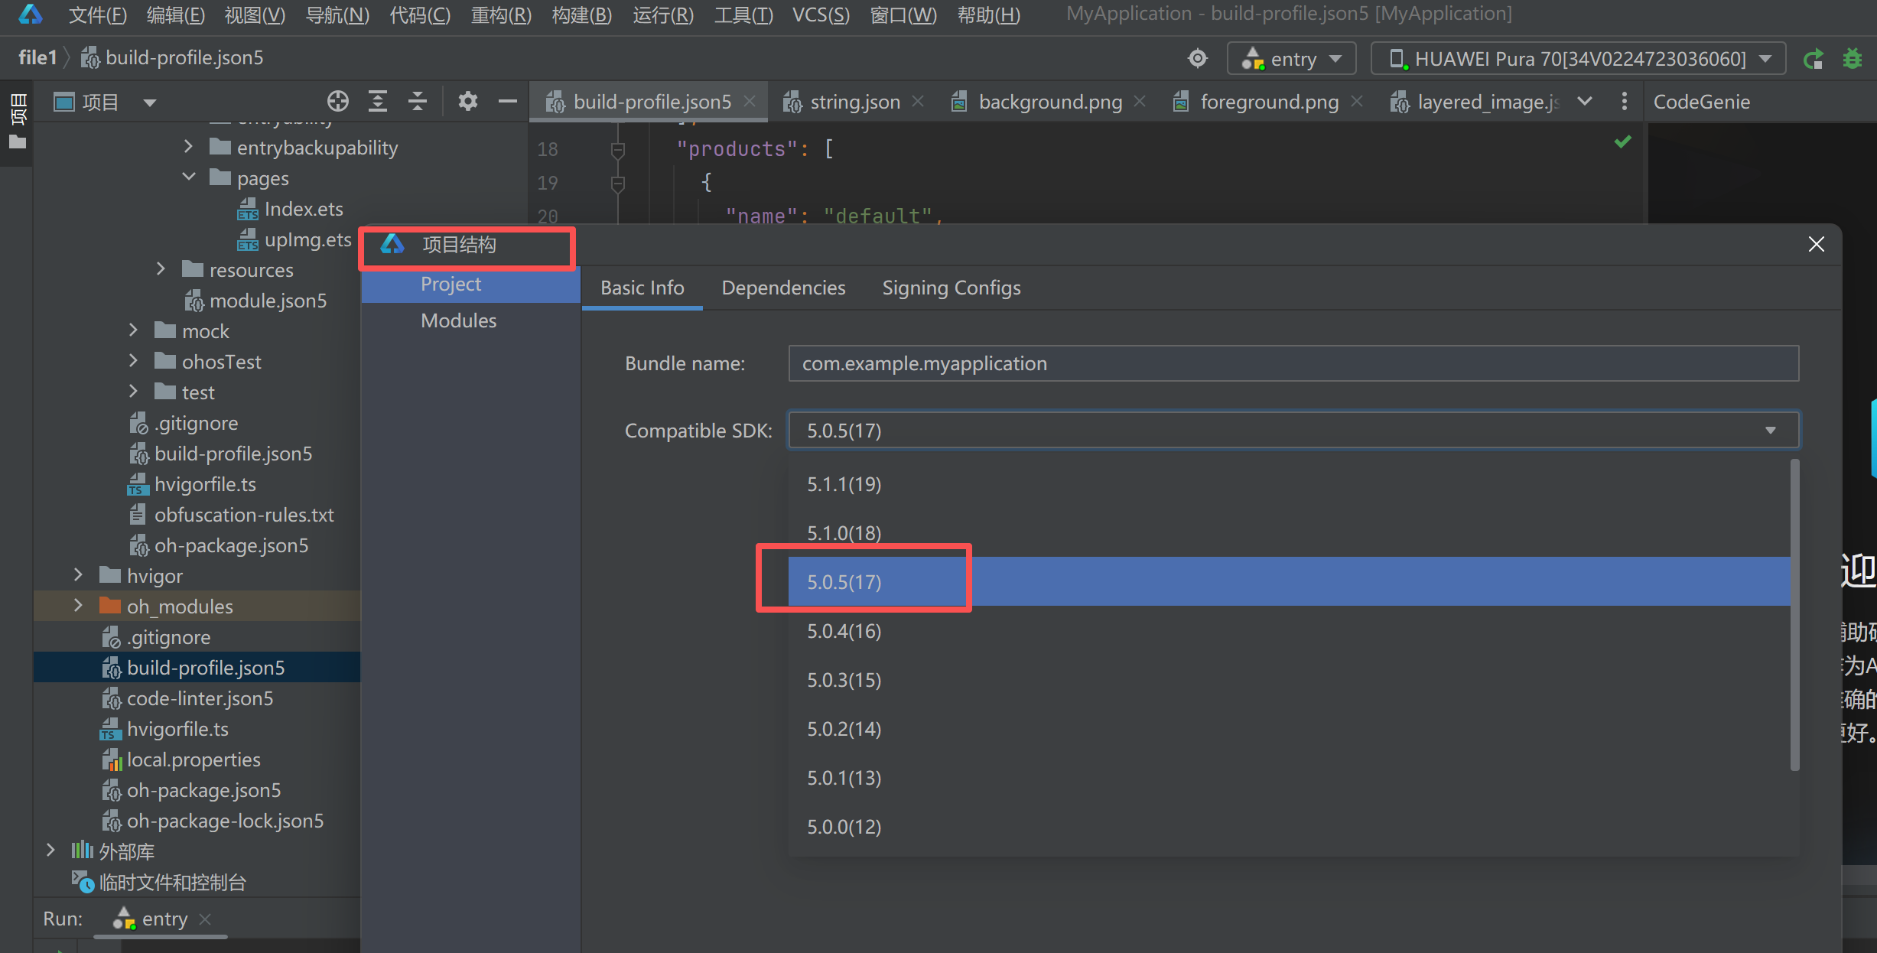Open project panel settings gear
The height and width of the screenshot is (953, 1877).
(468, 101)
